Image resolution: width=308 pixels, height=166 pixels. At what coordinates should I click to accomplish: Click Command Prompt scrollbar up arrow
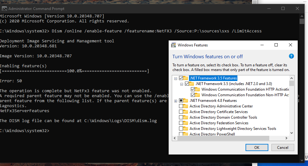point(302,16)
